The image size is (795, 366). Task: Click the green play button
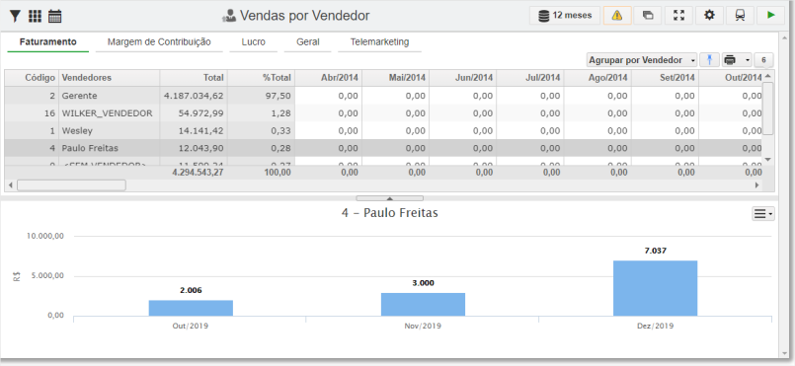(x=770, y=15)
